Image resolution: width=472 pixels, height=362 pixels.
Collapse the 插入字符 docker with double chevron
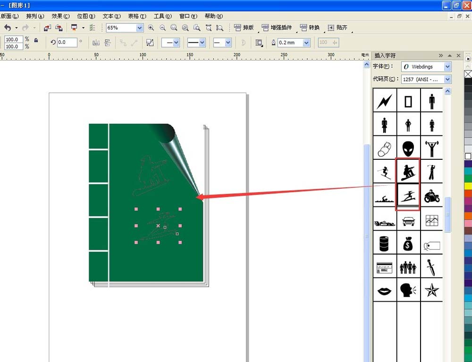(x=441, y=55)
